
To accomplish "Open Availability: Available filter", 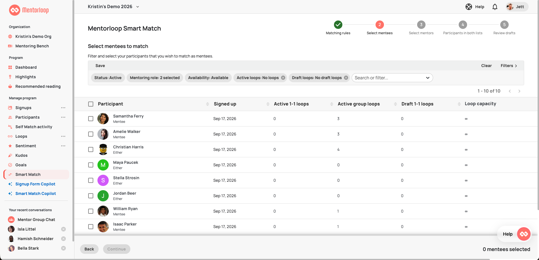I will [208, 78].
